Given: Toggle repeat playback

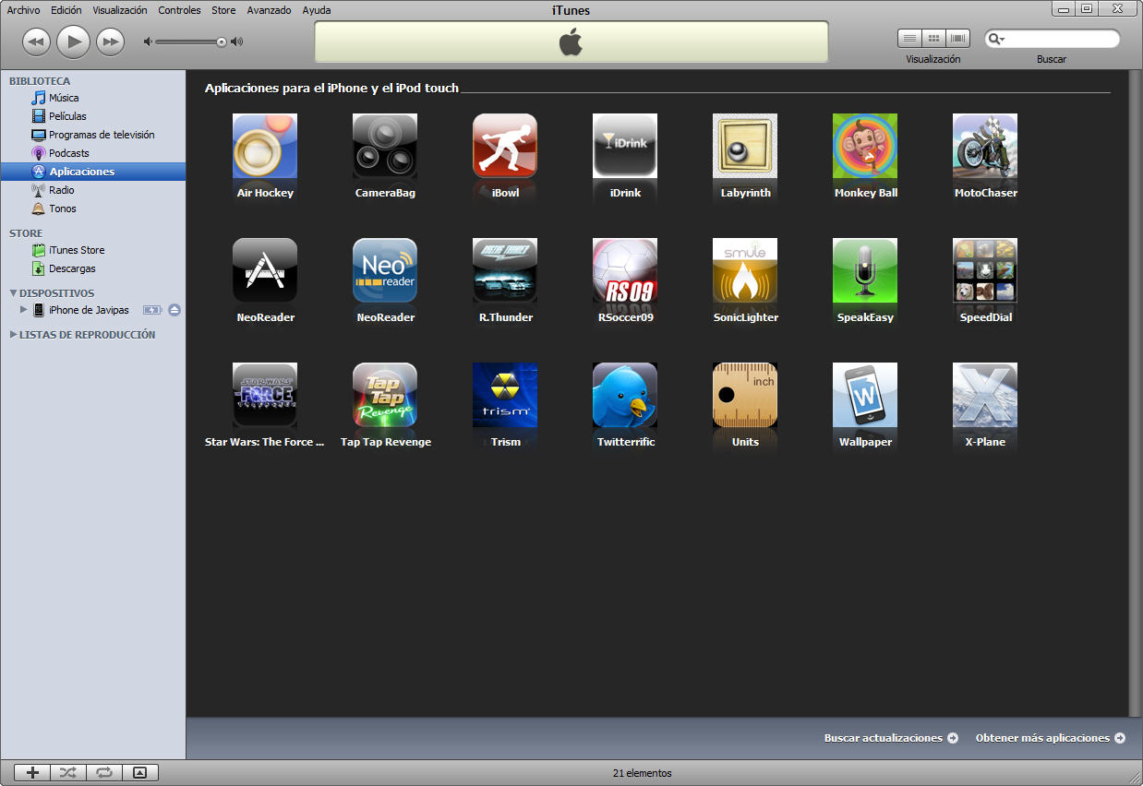Looking at the screenshot, I should (x=104, y=773).
